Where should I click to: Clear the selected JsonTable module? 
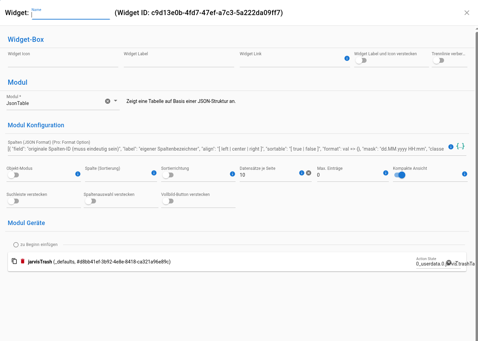click(108, 101)
